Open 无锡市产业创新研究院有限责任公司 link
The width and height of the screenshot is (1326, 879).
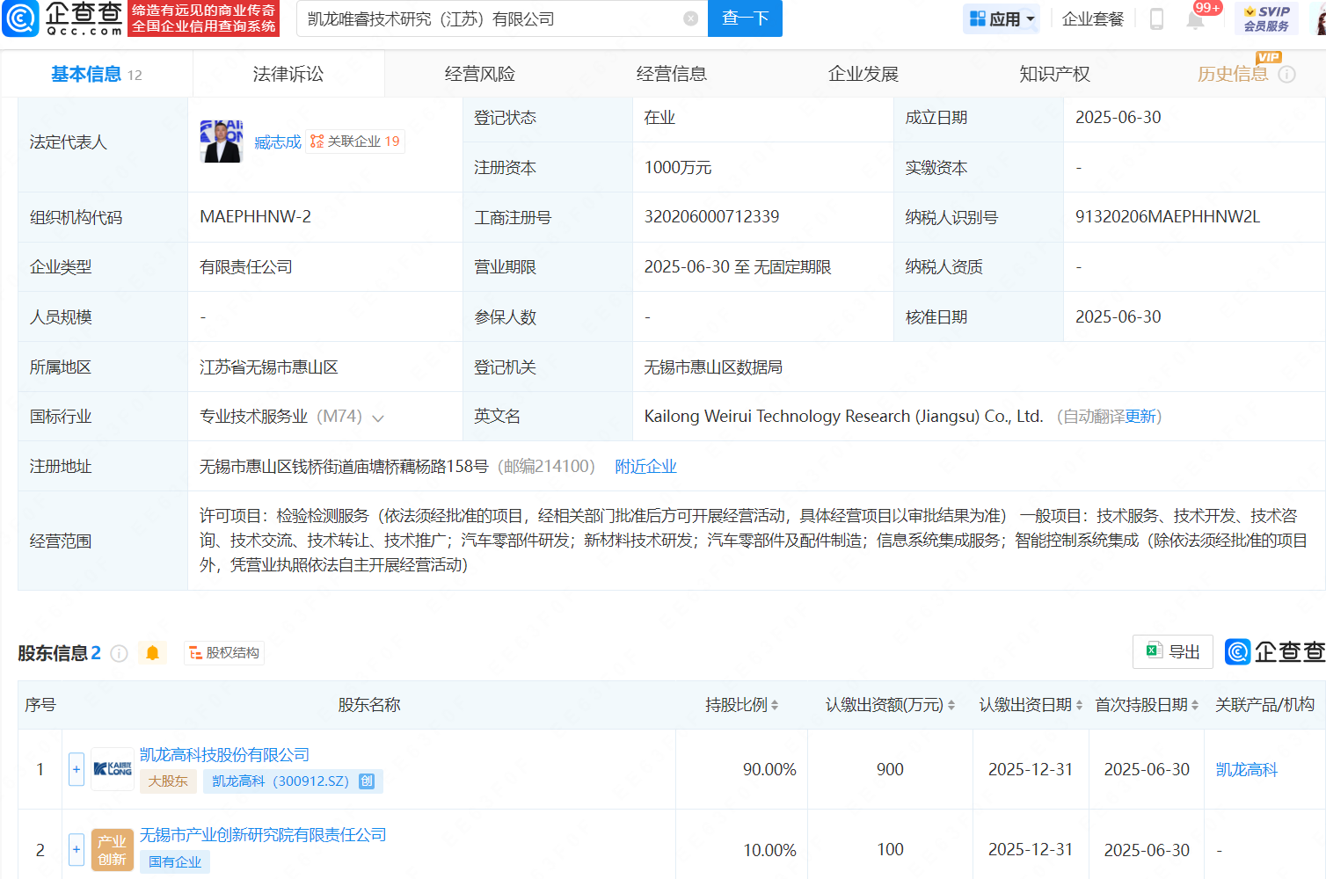pos(263,835)
